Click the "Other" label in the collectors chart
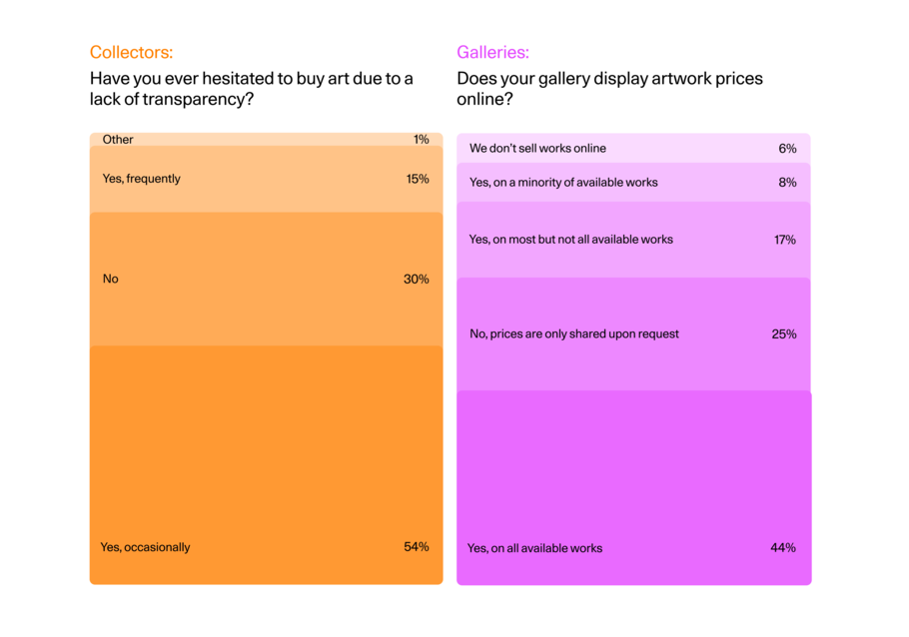The height and width of the screenshot is (637, 909). [x=118, y=140]
